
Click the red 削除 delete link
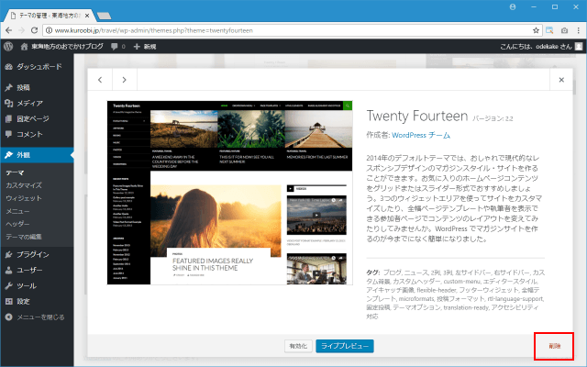[554, 346]
